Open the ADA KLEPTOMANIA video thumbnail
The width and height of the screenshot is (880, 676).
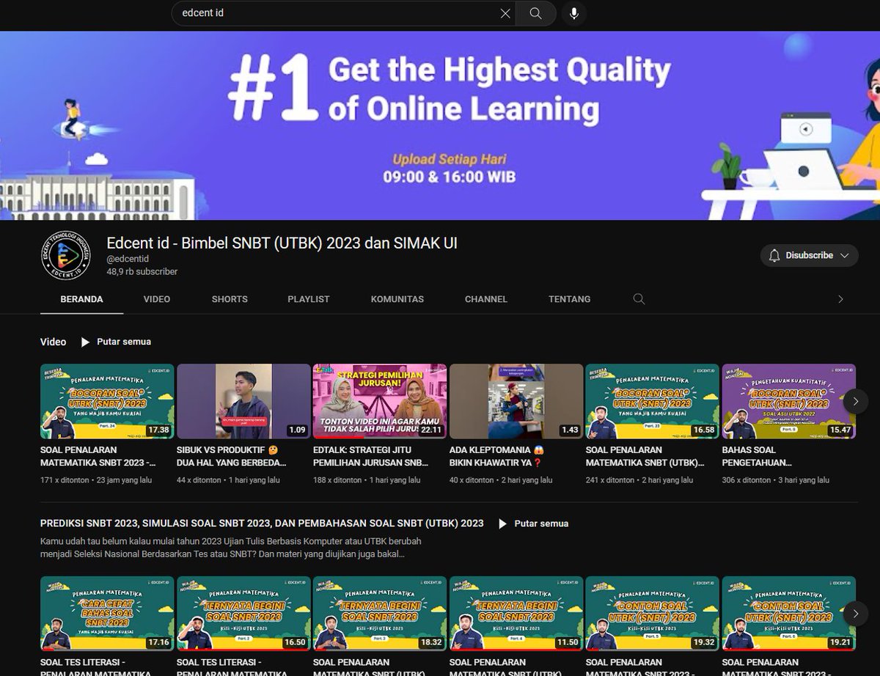tap(516, 401)
